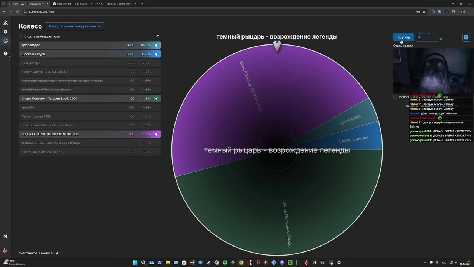The height and width of the screenshot is (267, 474).
Task: Close the DonatePay tab
Action: click(x=136, y=4)
